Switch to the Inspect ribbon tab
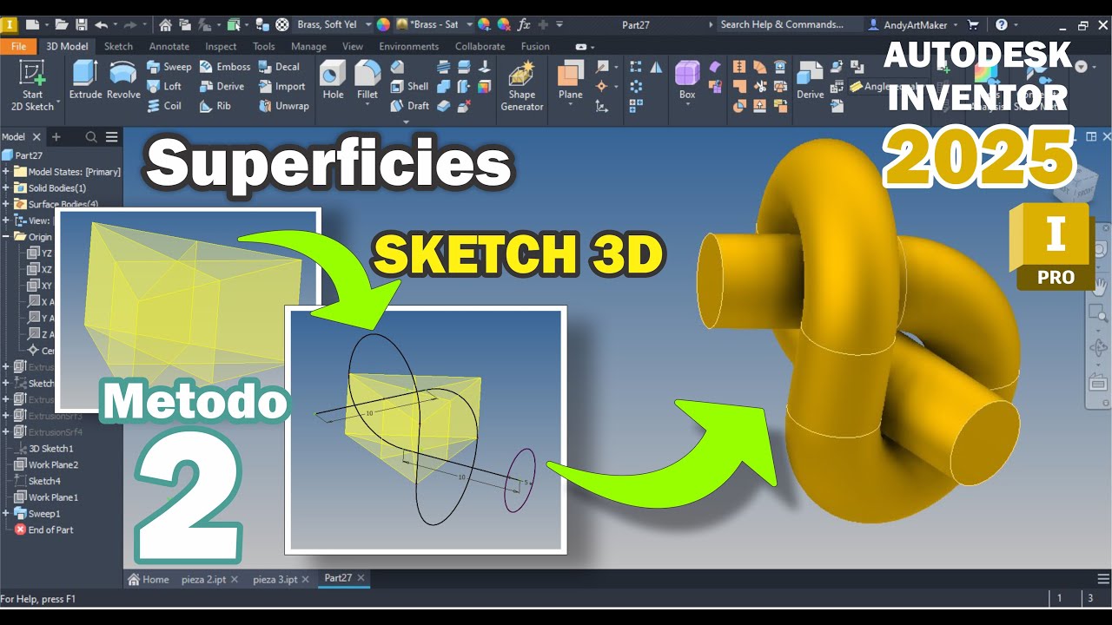1112x625 pixels. [x=221, y=46]
